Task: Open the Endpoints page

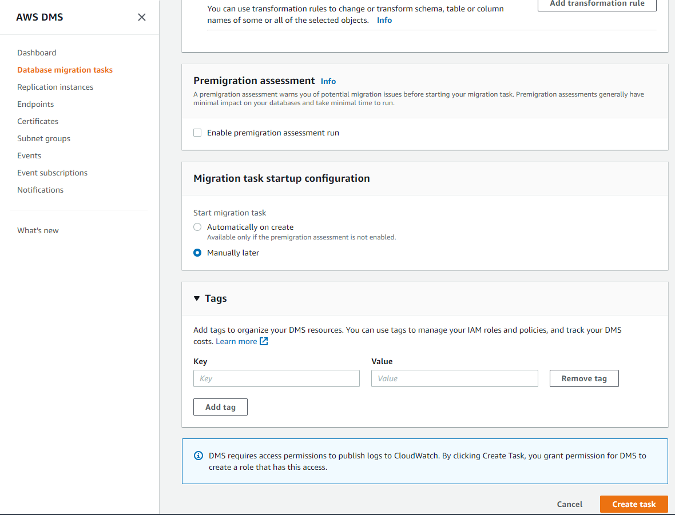Action: pyautogui.click(x=35, y=104)
